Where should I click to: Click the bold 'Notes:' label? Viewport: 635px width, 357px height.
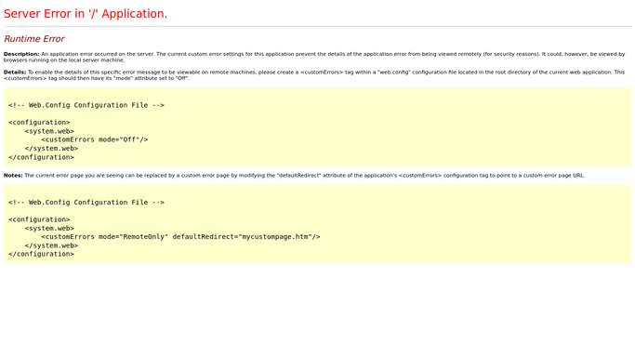[x=13, y=176]
